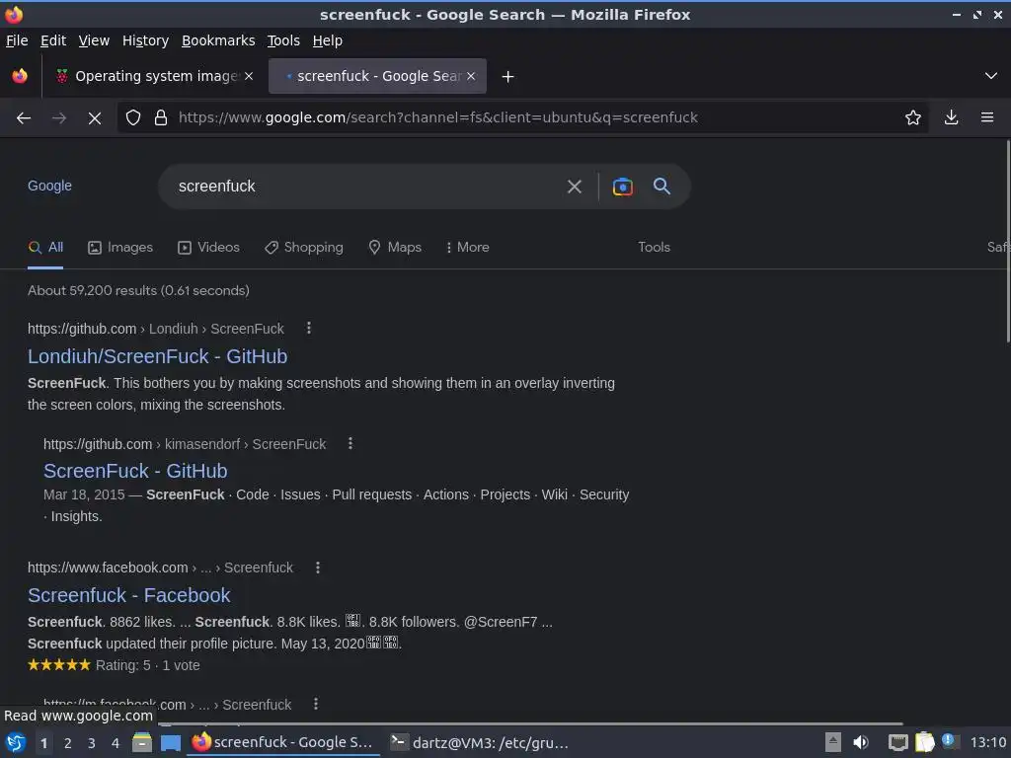This screenshot has width=1011, height=758.
Task: Select the All results tab
Action: point(45,248)
